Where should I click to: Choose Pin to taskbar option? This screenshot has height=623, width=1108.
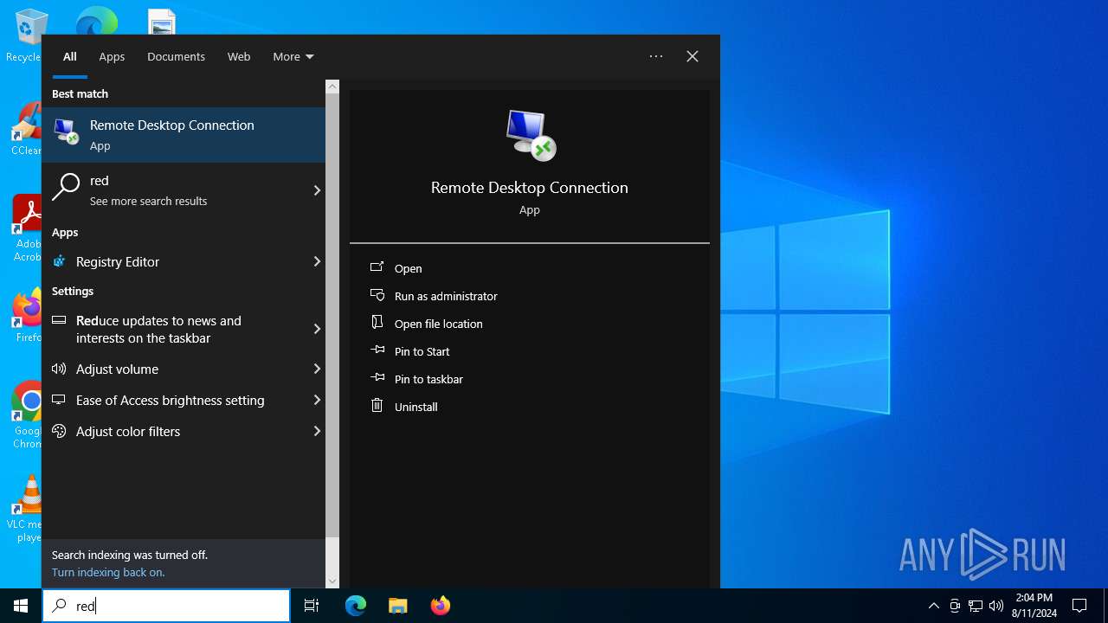click(428, 379)
